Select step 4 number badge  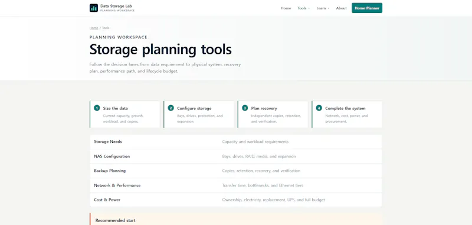(x=319, y=108)
